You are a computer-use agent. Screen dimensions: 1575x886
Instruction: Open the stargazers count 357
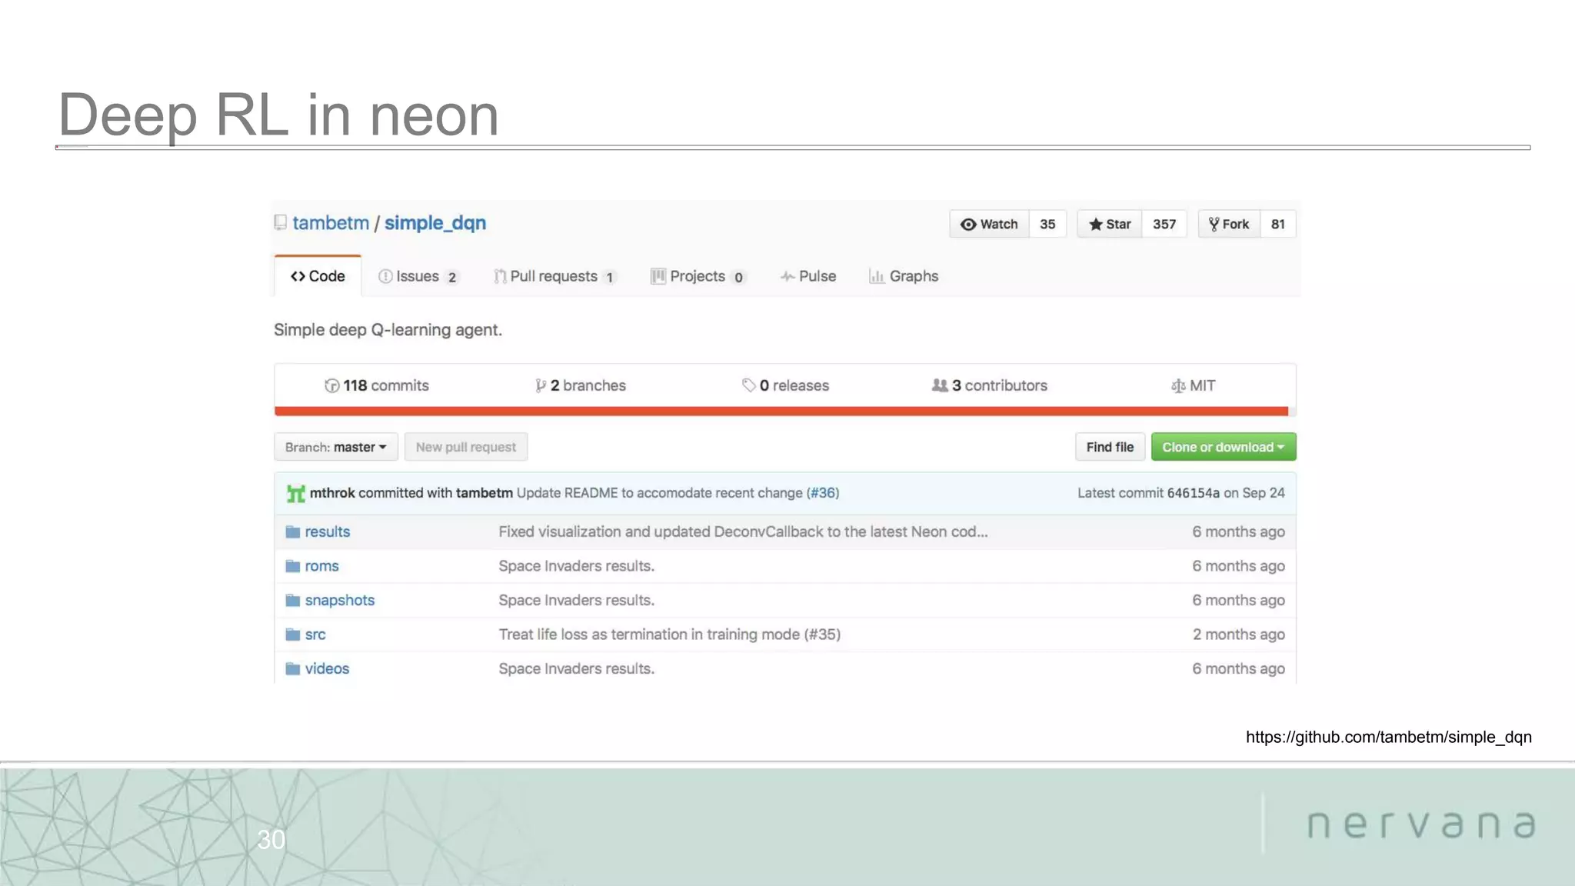[1164, 224]
